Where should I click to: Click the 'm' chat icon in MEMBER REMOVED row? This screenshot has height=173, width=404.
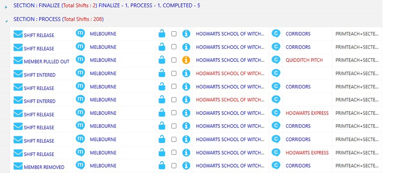(x=80, y=165)
